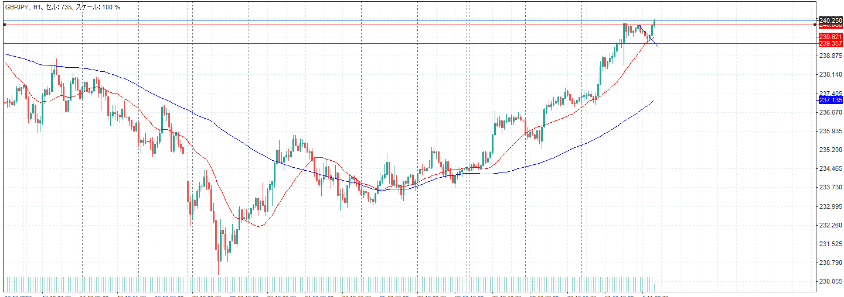Click the latest green candle at far right
844x297 pixels.
coord(654,22)
